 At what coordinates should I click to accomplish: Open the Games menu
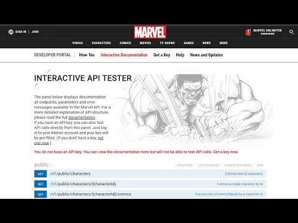tap(189, 43)
